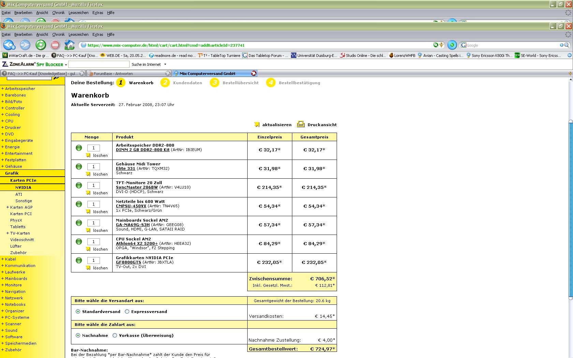Screen dimensions: 573x358
Task: Click the bookmark overflow arrow on the bookmarks toolbar
Action: click(x=569, y=55)
